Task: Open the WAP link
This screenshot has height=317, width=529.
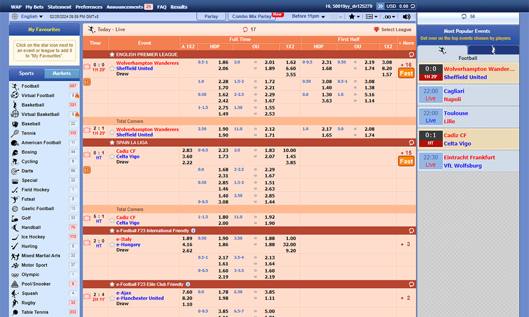Action: point(16,7)
